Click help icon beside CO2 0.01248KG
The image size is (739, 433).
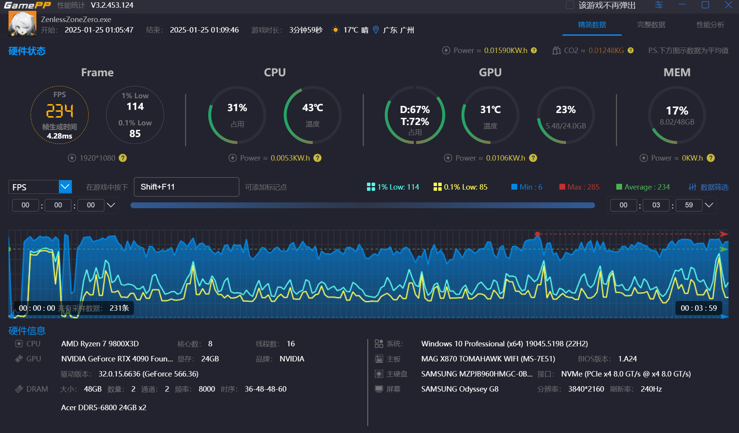(x=631, y=50)
